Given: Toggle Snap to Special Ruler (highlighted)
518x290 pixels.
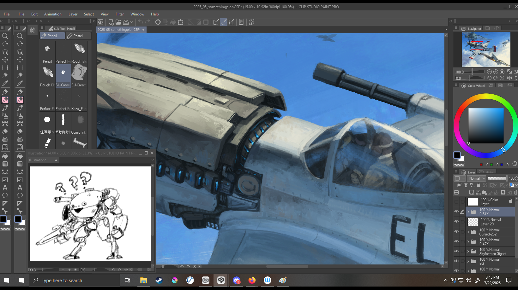Looking at the screenshot, I should tap(224, 22).
